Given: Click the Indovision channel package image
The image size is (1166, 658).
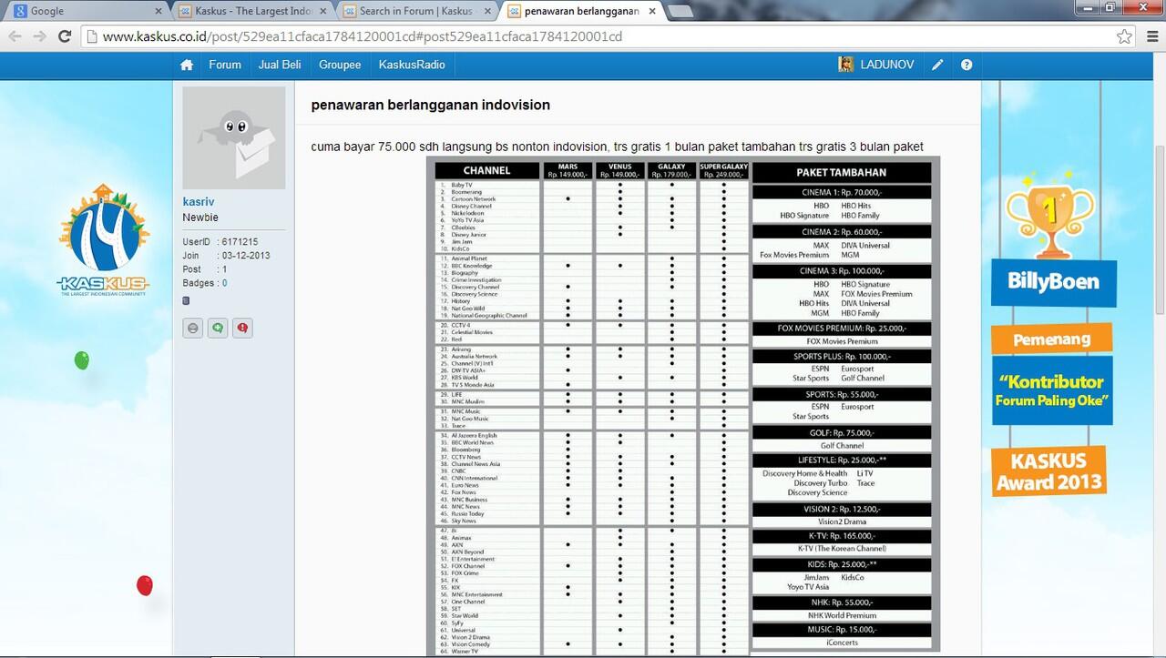Looking at the screenshot, I should (x=683, y=406).
